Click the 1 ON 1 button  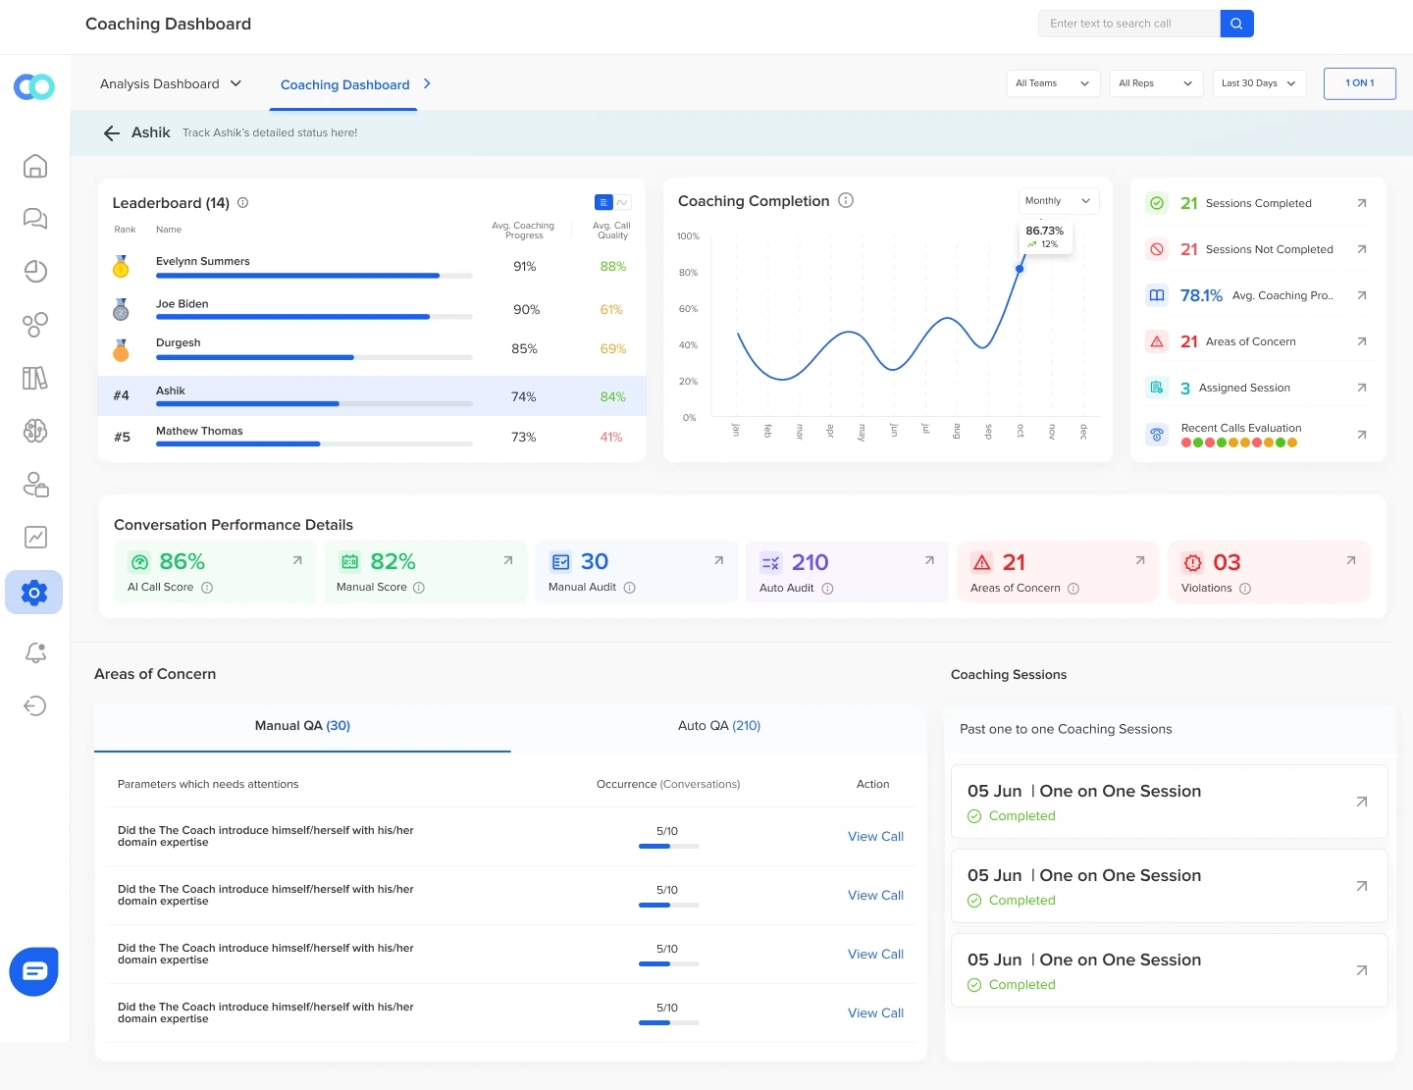1359,83
